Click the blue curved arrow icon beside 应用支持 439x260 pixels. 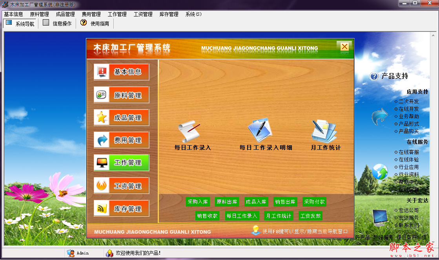(x=380, y=117)
